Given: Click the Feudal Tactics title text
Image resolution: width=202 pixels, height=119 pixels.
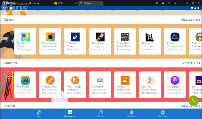Looking at the screenshot, I should coord(21,45).
